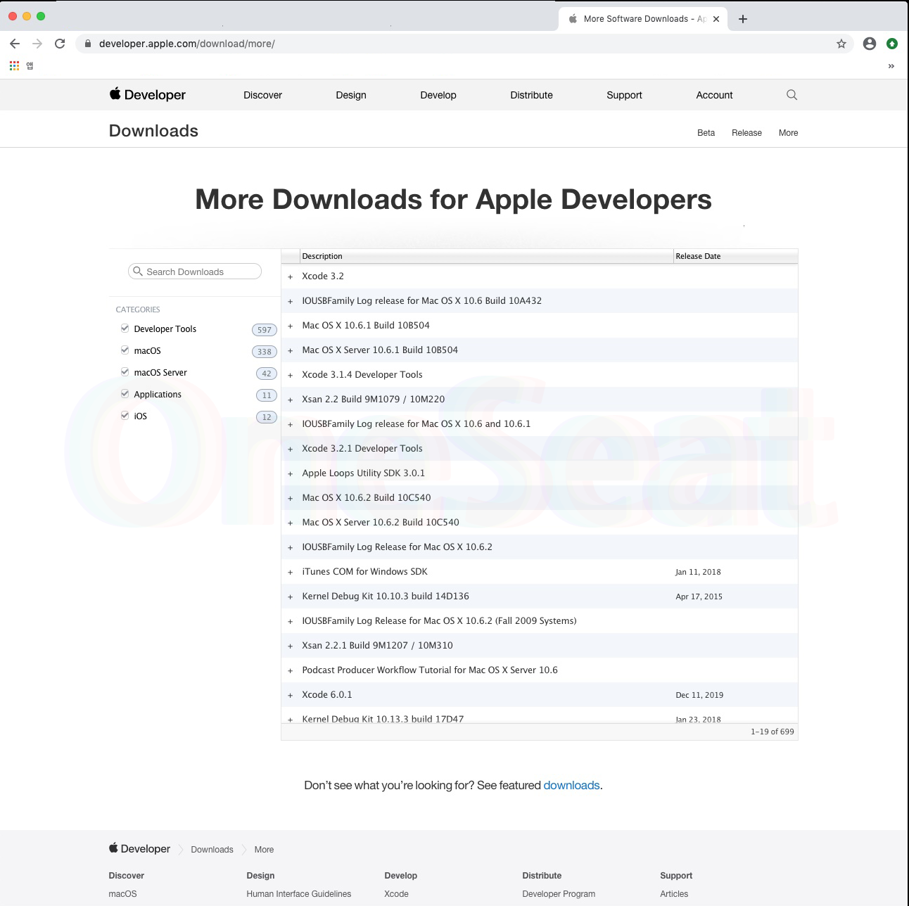The image size is (909, 906).
Task: Click the padlock site info icon
Action: tap(88, 44)
